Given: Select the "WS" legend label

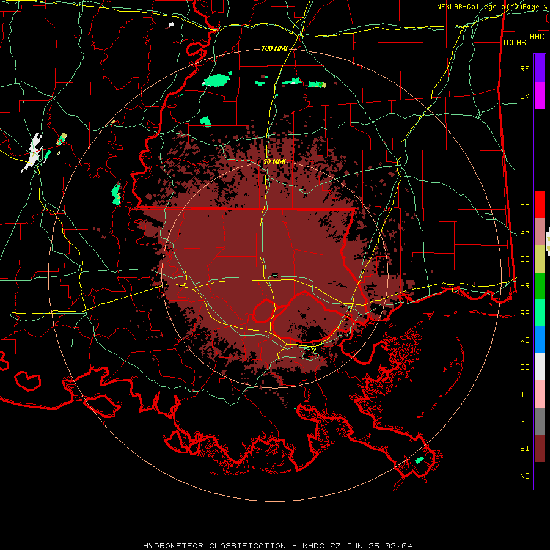Looking at the screenshot, I should coord(525,340).
